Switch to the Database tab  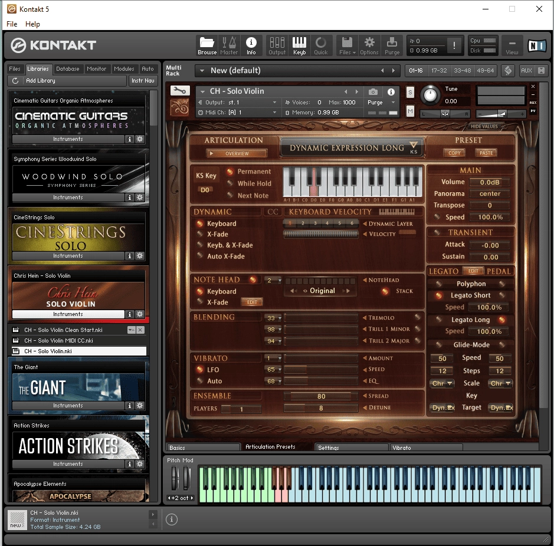pyautogui.click(x=67, y=69)
